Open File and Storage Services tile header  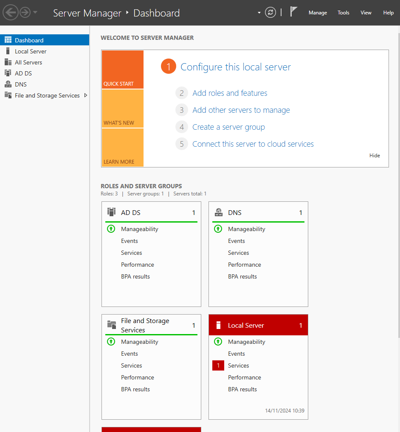pyautogui.click(x=151, y=325)
